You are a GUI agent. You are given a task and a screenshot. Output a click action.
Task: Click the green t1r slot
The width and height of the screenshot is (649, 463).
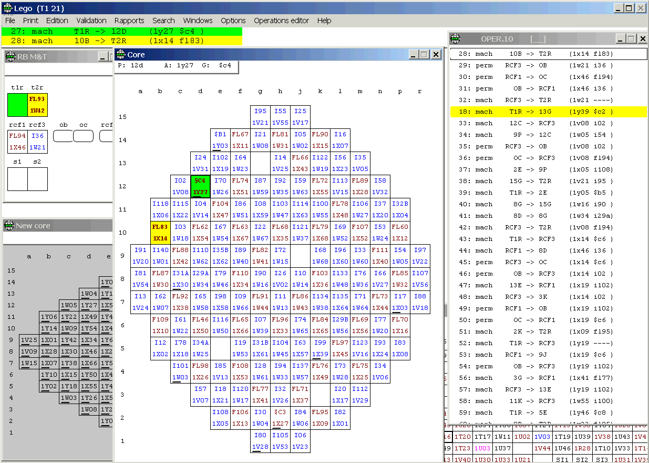pos(17,105)
